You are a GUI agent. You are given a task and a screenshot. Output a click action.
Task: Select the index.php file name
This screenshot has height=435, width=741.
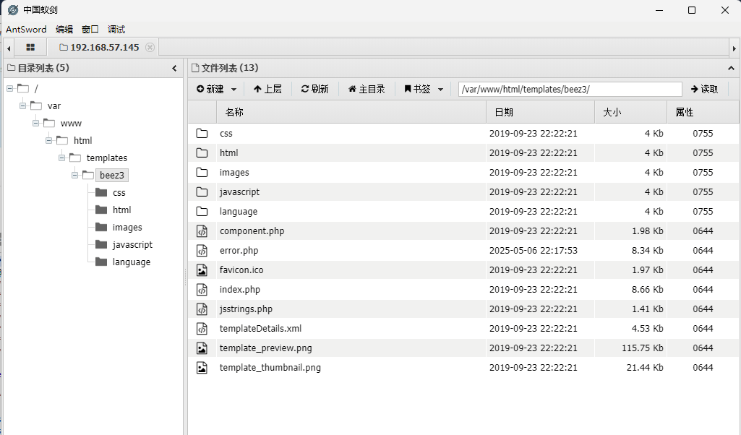pyautogui.click(x=239, y=290)
